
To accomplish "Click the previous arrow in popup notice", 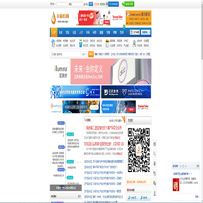I will coord(180,166).
